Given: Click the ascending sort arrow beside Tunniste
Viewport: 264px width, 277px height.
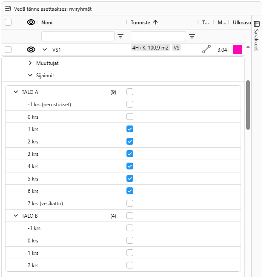Looking at the screenshot, I should point(155,23).
